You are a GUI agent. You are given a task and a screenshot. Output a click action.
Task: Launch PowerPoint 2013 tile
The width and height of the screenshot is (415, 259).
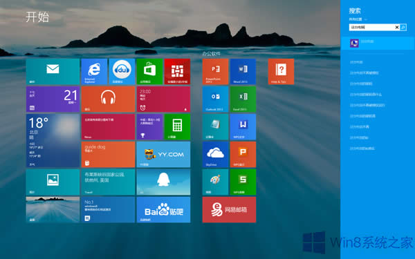pos(215,71)
